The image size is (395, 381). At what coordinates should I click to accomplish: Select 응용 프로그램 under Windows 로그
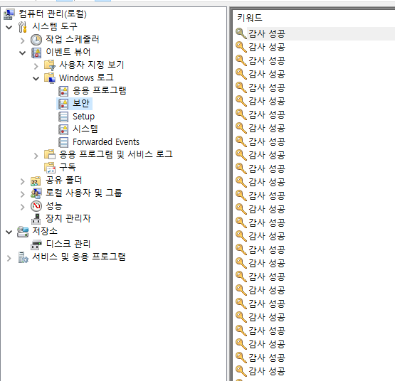pyautogui.click(x=99, y=90)
